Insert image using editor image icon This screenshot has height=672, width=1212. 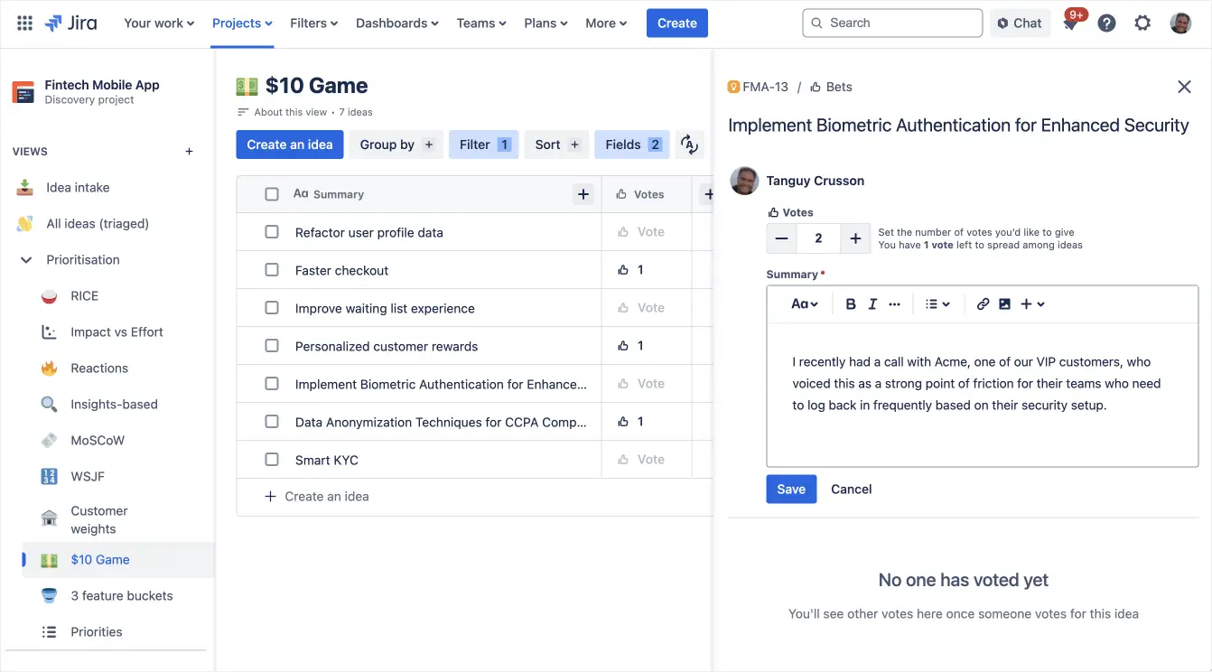click(1004, 304)
